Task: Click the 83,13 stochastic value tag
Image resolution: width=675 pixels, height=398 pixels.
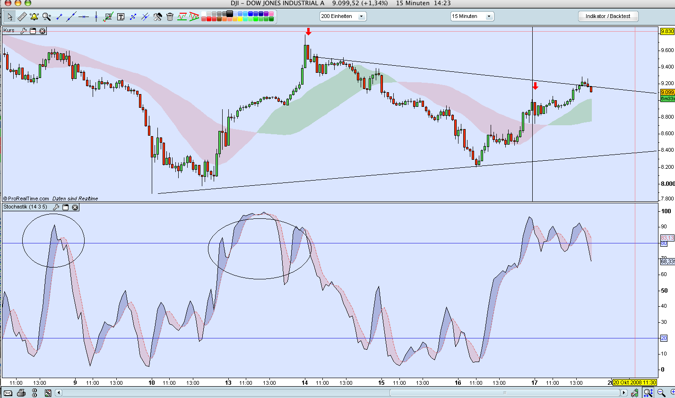Action: 667,238
